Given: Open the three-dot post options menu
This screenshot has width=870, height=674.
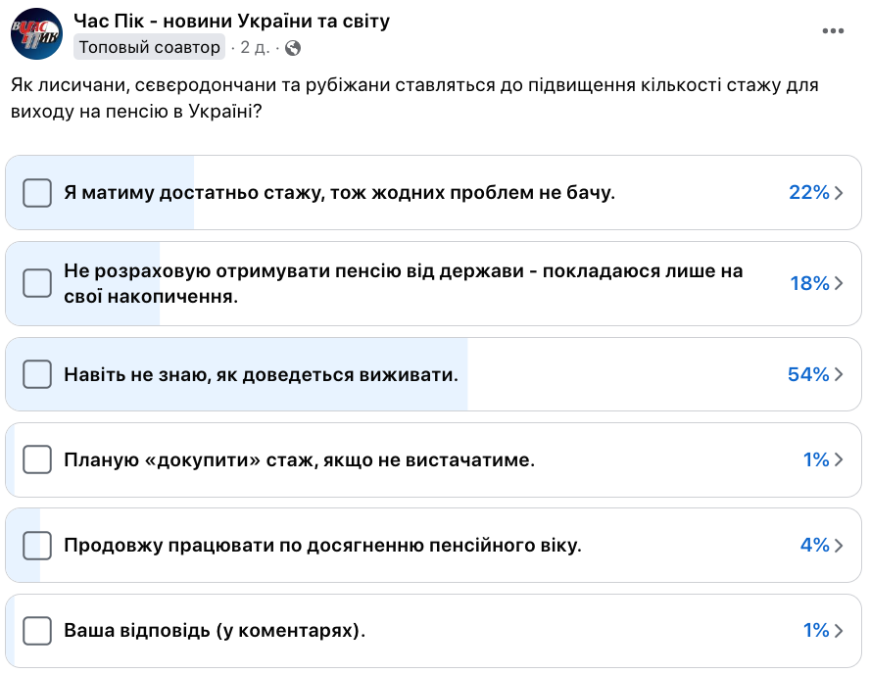Looking at the screenshot, I should [833, 31].
